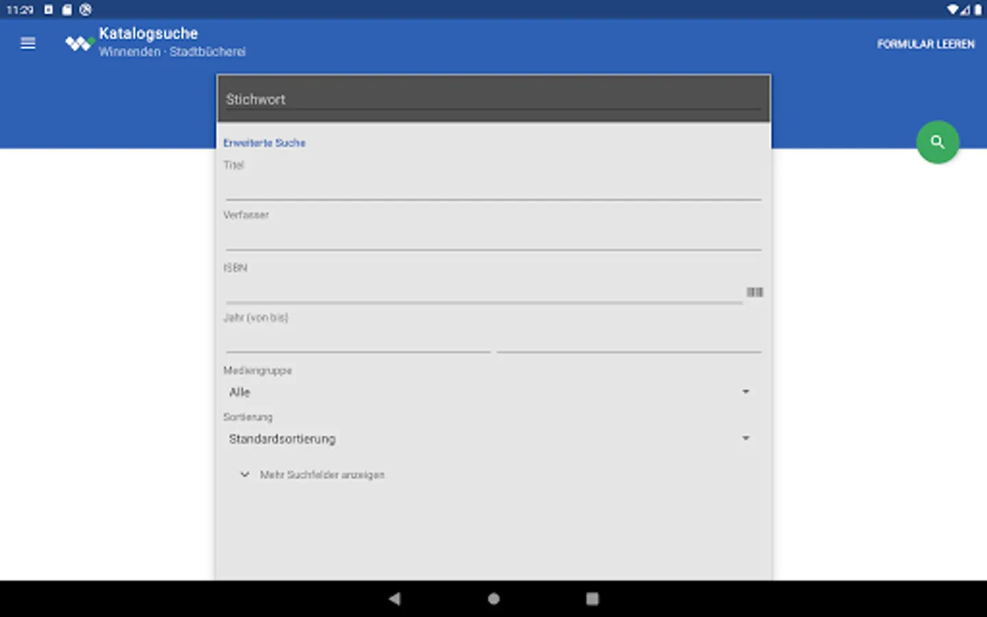Click the 'Winnenden · Stadtbücherei' subtitle

[x=172, y=51]
